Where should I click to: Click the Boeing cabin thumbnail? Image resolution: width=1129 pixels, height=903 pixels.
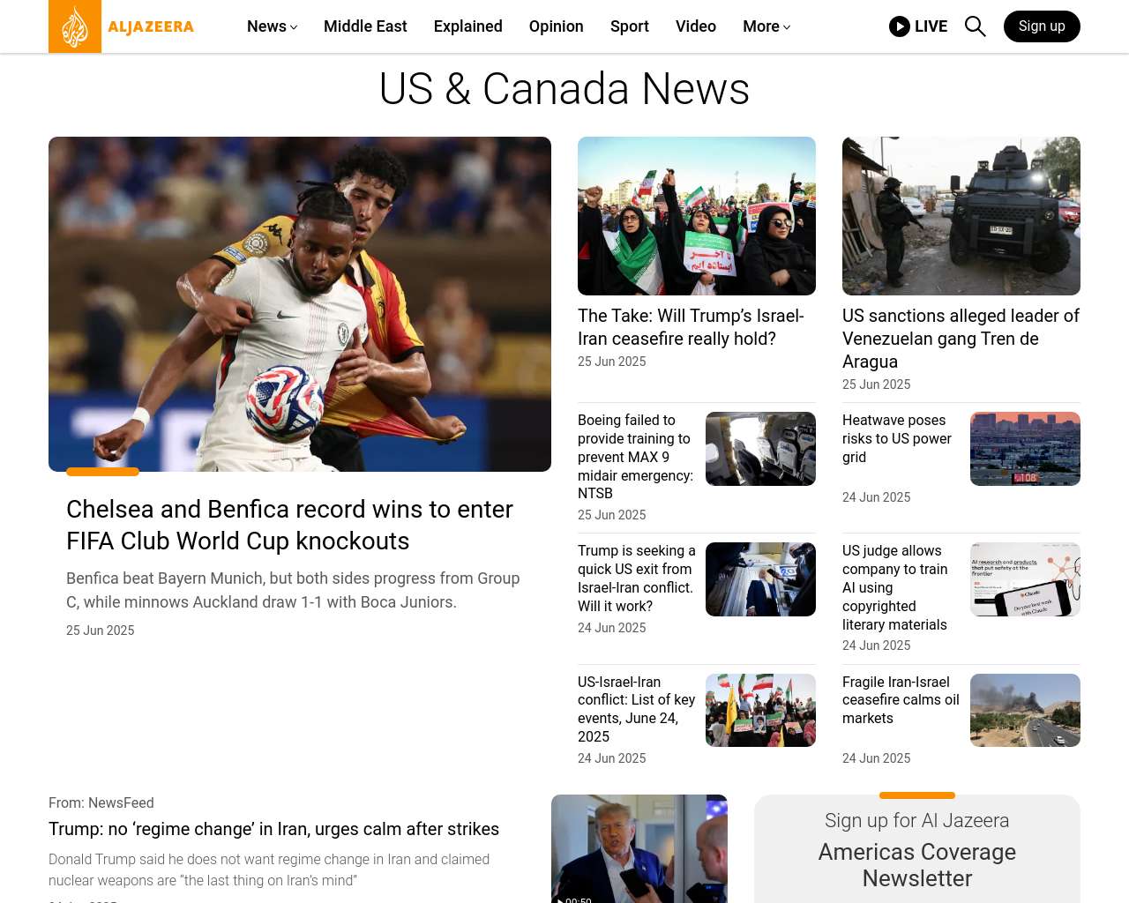[760, 449]
